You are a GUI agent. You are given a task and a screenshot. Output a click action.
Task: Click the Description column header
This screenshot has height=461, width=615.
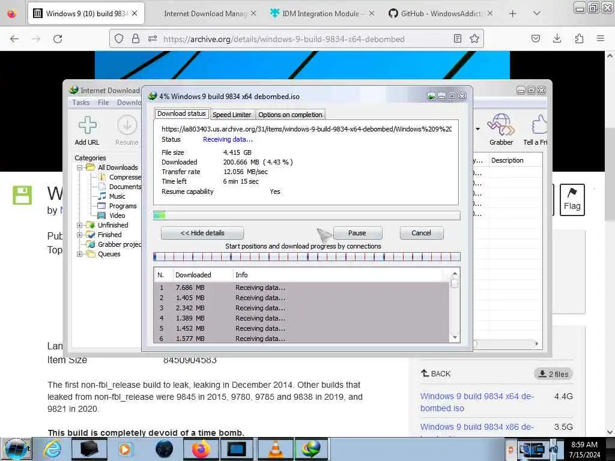coord(515,160)
